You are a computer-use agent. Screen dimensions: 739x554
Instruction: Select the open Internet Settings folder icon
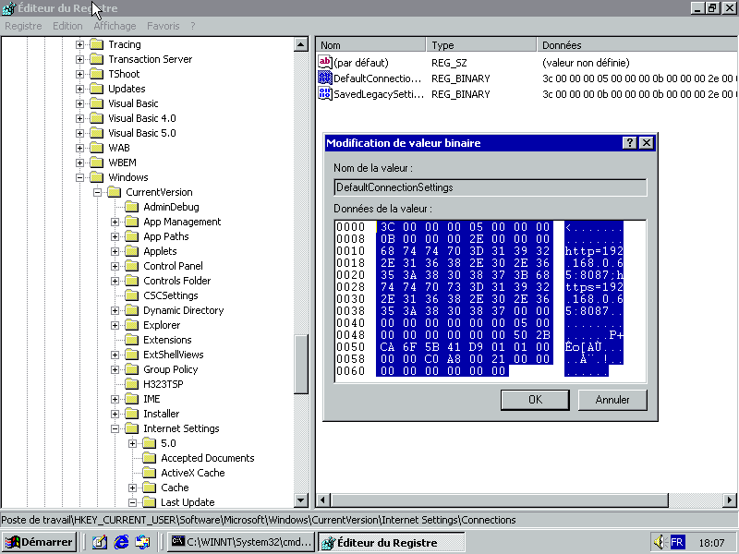coord(132,428)
